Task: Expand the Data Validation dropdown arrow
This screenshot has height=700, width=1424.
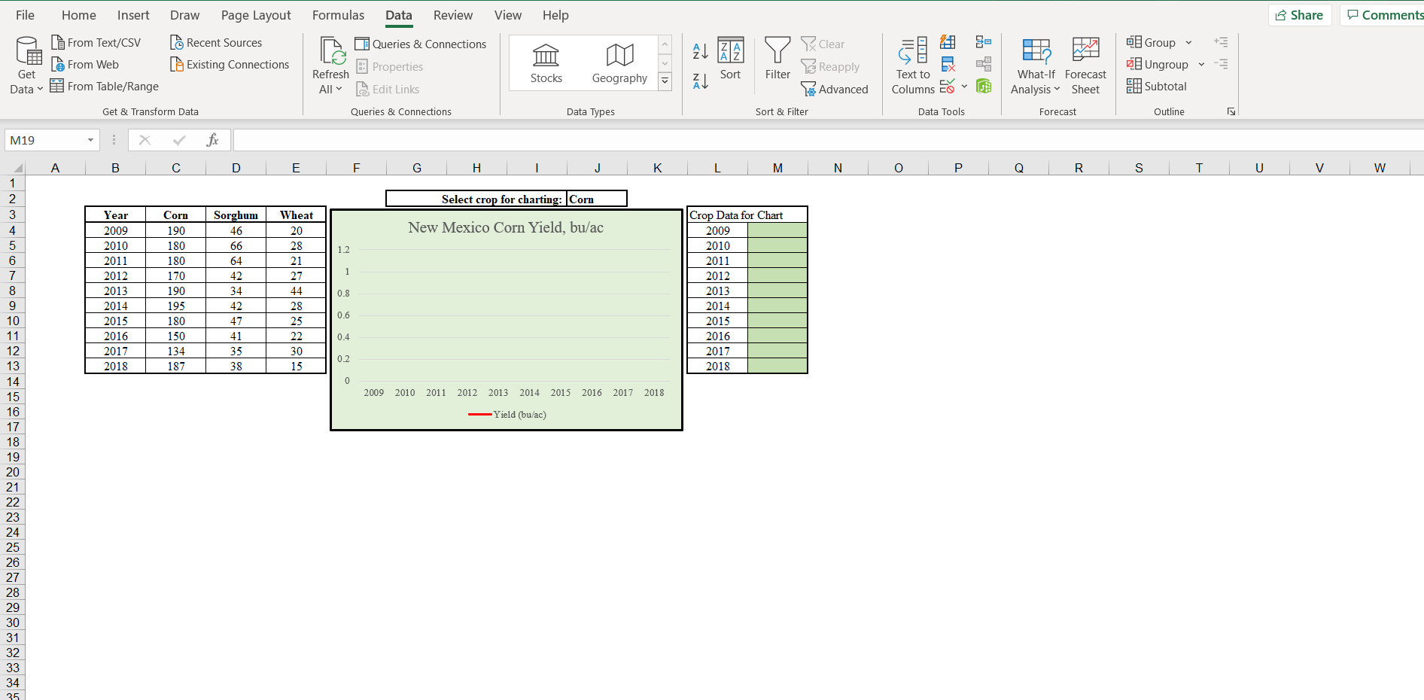Action: coord(964,87)
